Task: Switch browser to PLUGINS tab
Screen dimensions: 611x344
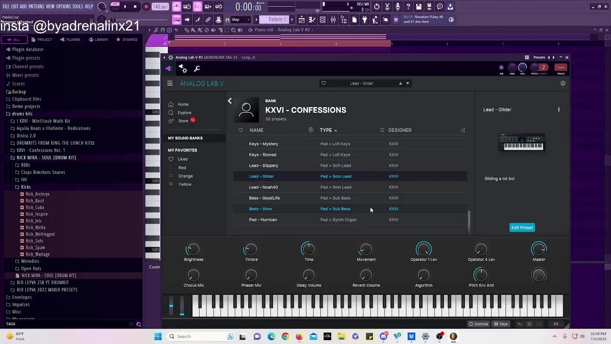Action: [70, 40]
